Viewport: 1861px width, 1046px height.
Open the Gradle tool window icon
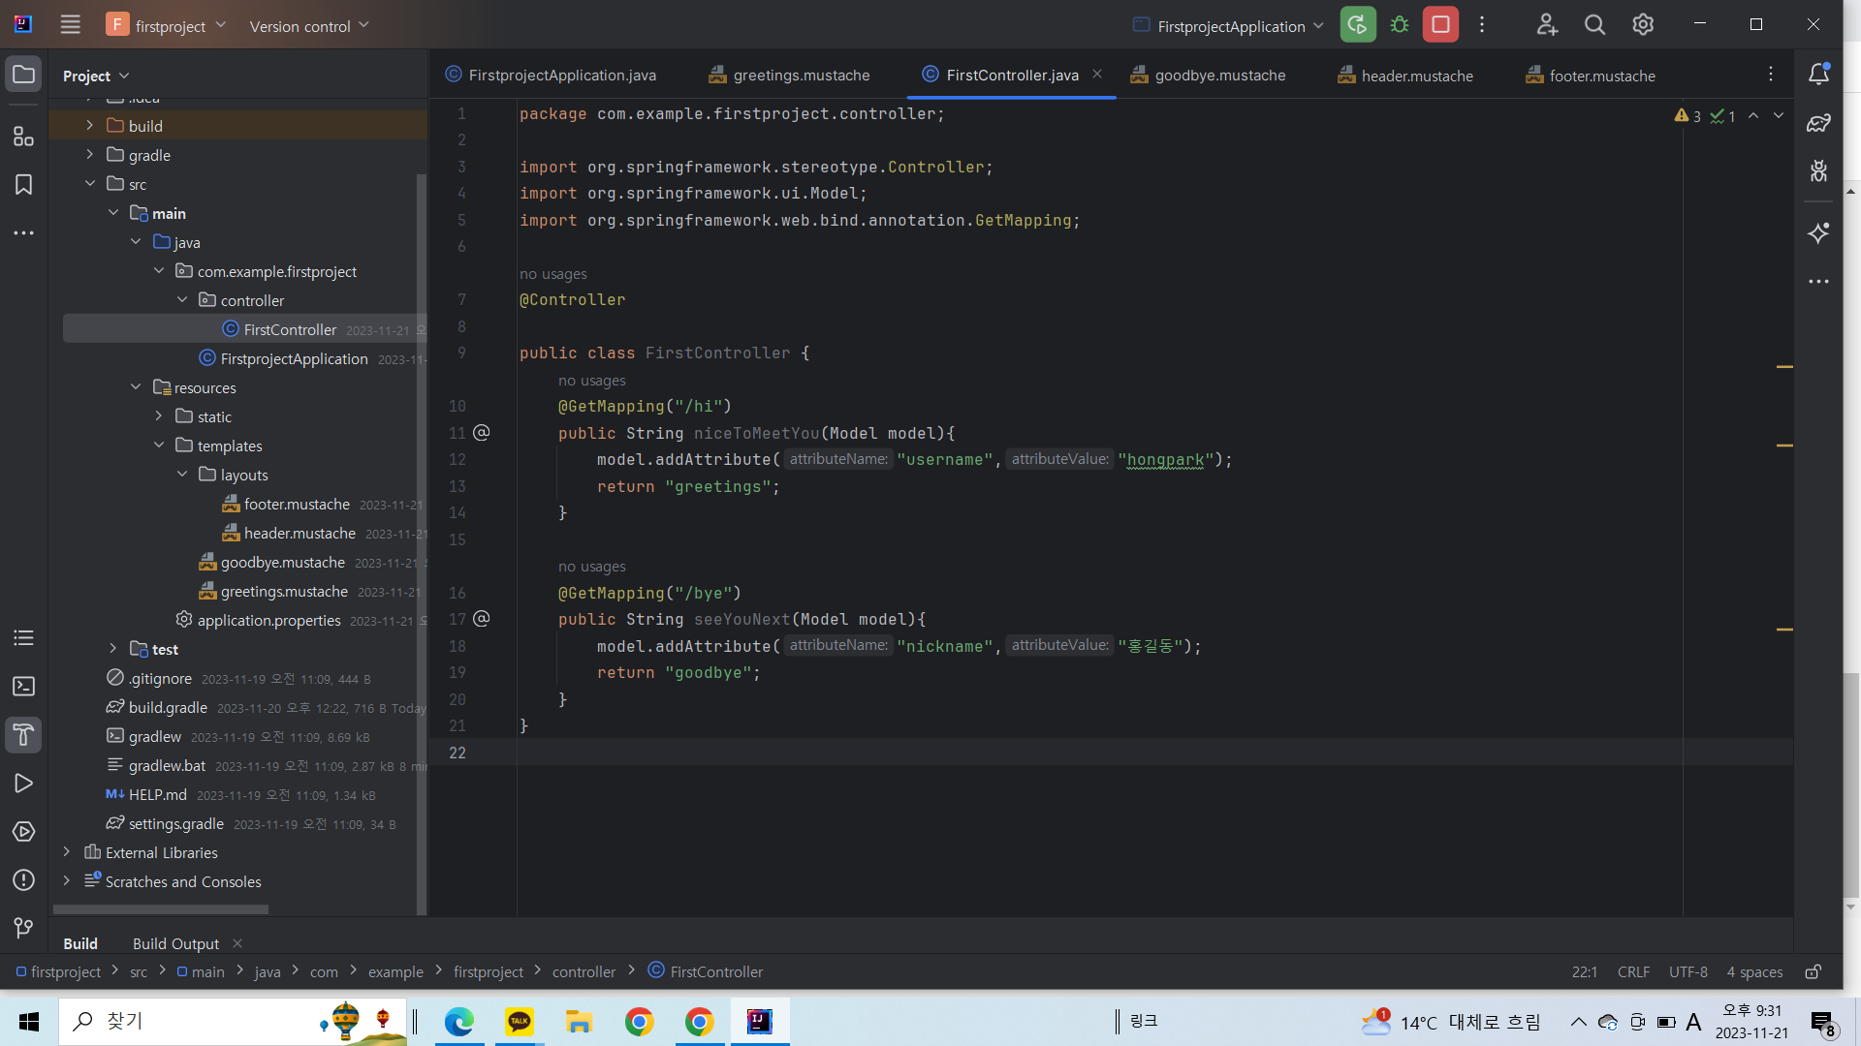1818,123
